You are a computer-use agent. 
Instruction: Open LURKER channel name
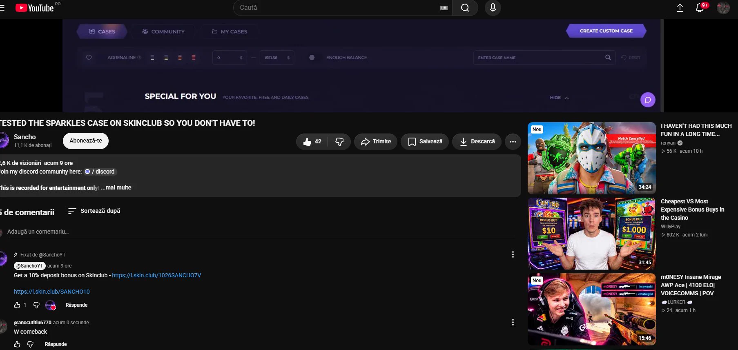click(x=677, y=302)
